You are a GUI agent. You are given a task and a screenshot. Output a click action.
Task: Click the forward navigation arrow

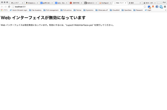click(6, 7)
